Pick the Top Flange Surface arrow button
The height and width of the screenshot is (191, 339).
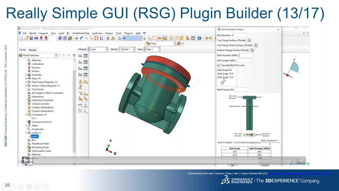point(249,40)
